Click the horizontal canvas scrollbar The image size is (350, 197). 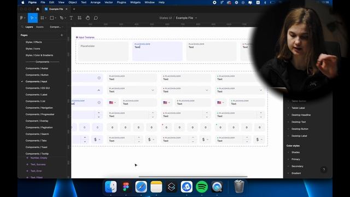193,177
